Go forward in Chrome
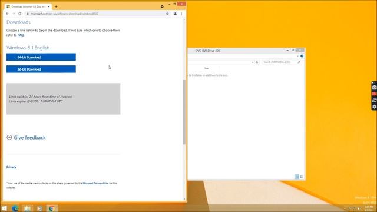The width and height of the screenshot is (377, 212). click(x=14, y=14)
